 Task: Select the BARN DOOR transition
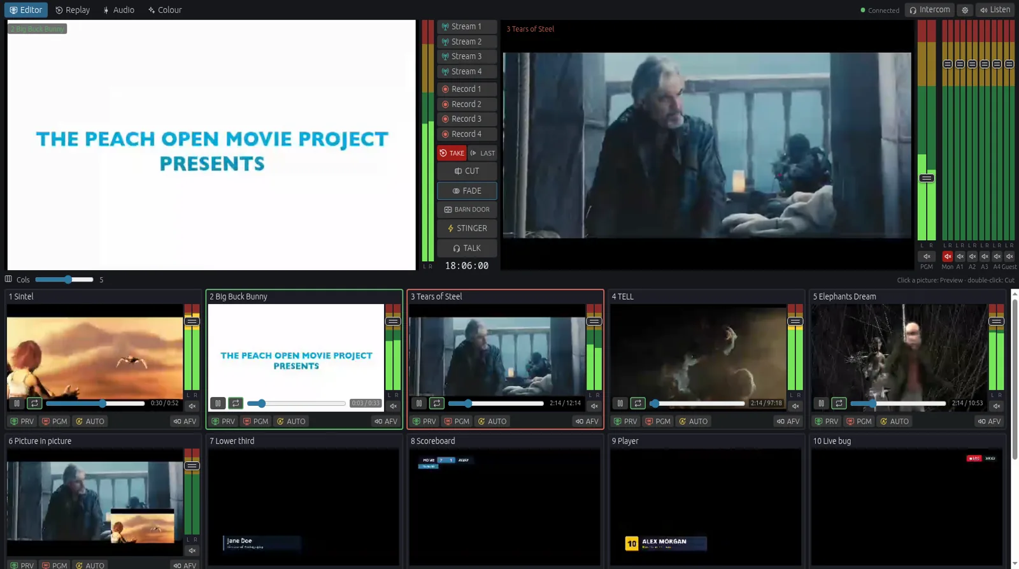click(x=467, y=210)
